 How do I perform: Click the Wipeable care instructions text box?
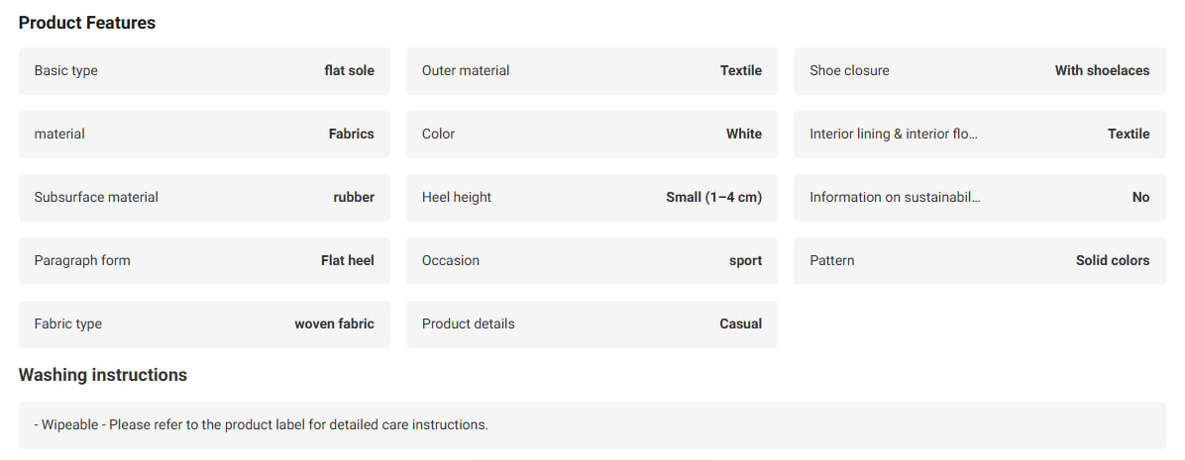click(592, 425)
